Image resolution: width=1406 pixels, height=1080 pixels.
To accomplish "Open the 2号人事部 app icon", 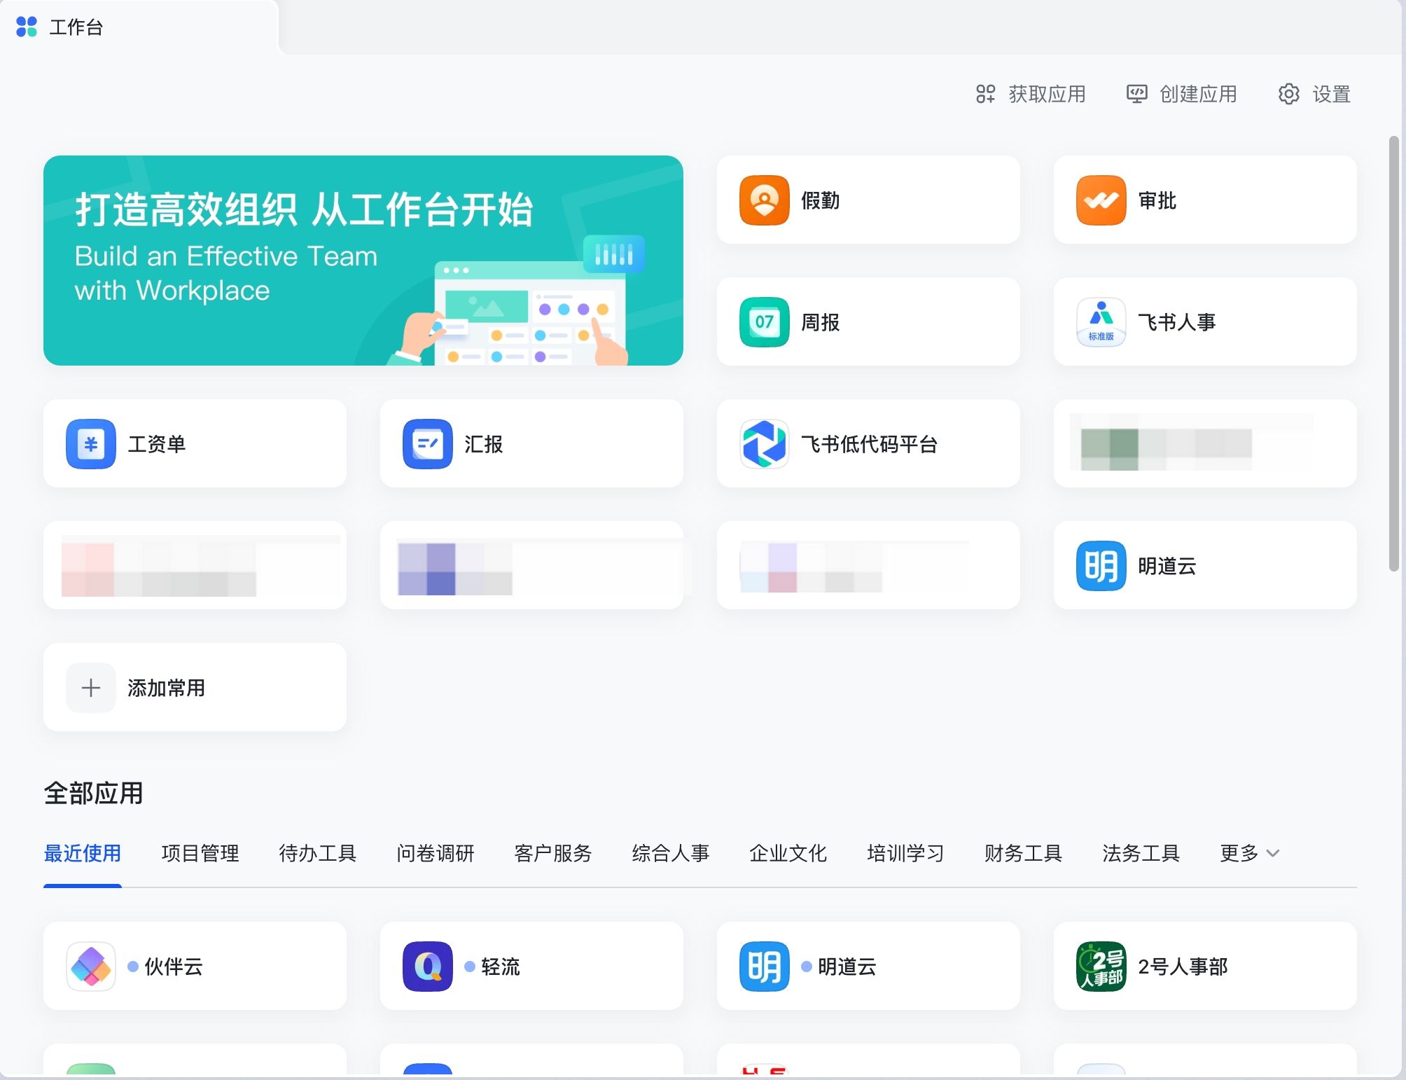I will click(x=1101, y=967).
